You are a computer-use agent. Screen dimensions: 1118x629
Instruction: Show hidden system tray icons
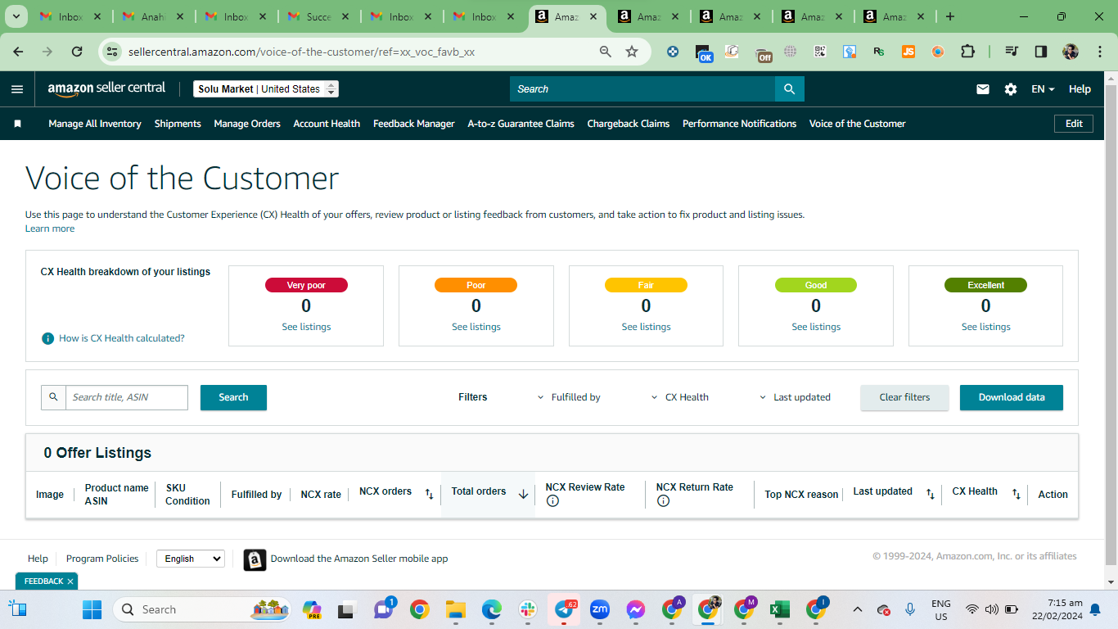[857, 609]
